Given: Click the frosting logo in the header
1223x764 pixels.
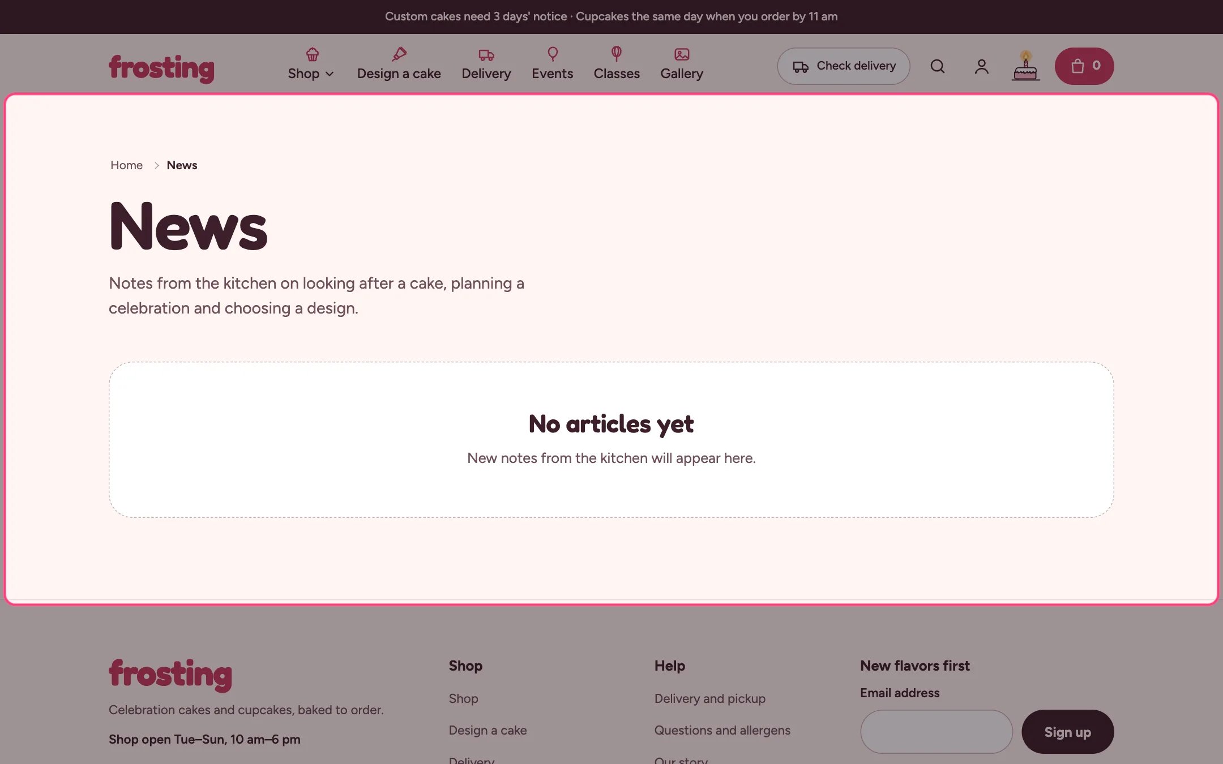Looking at the screenshot, I should (x=161, y=68).
